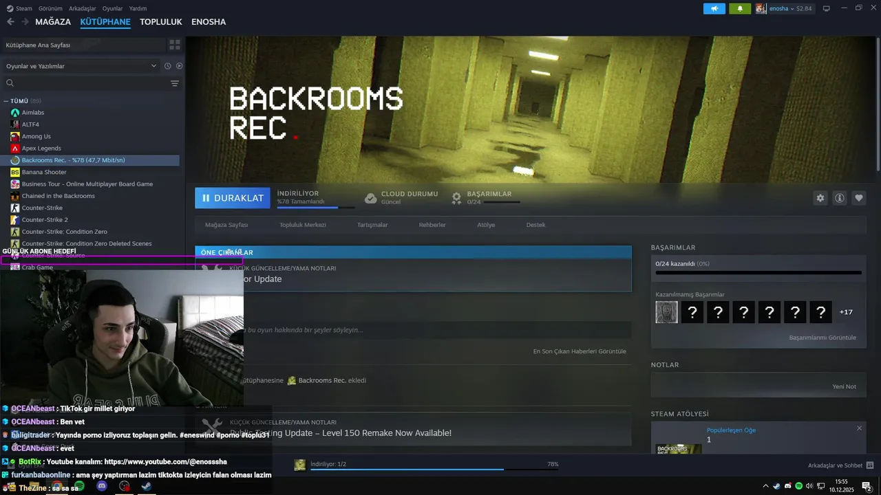881x495 pixels.
Task: Open the Arkadaşlar menu
Action: pos(83,8)
